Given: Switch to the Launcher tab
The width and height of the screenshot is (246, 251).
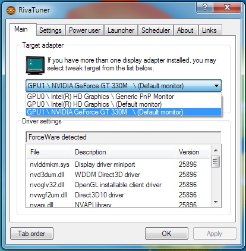Looking at the screenshot, I should (121, 30).
